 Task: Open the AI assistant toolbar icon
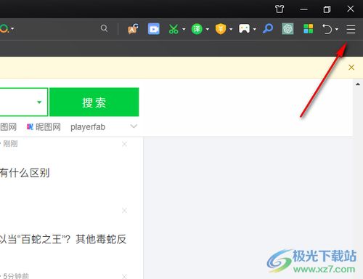coord(133,29)
